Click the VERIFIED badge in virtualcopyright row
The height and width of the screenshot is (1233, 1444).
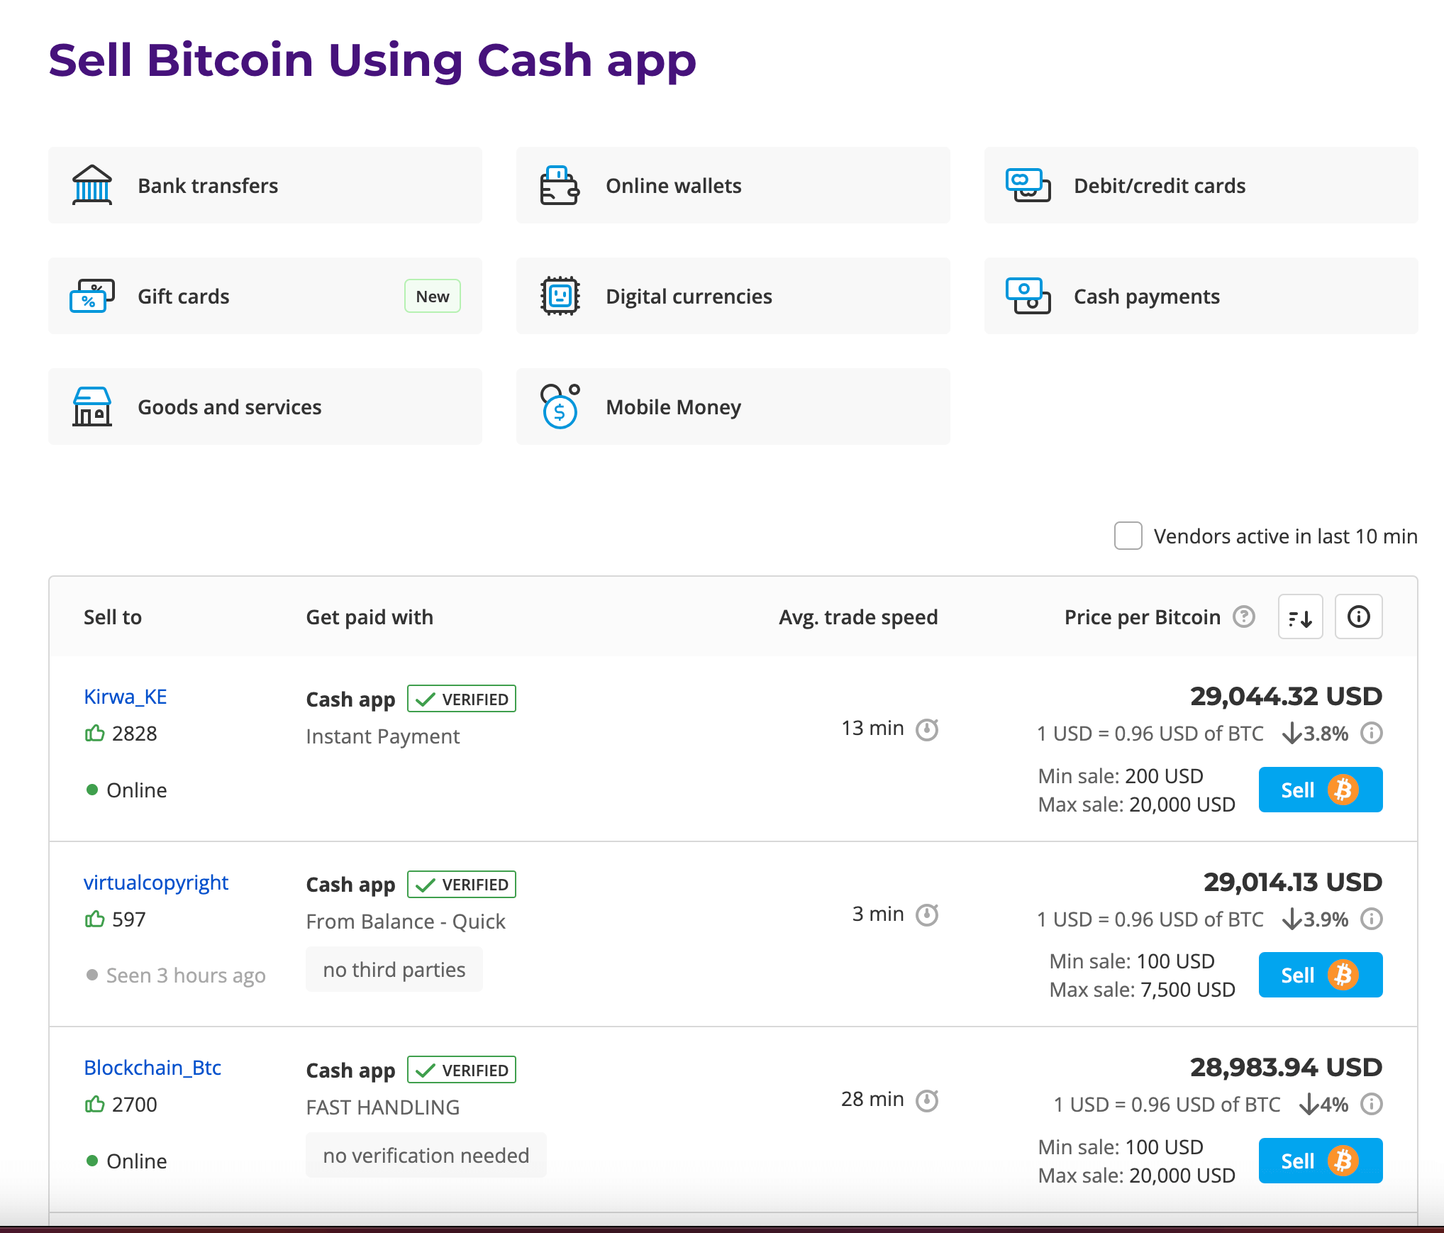coord(462,885)
